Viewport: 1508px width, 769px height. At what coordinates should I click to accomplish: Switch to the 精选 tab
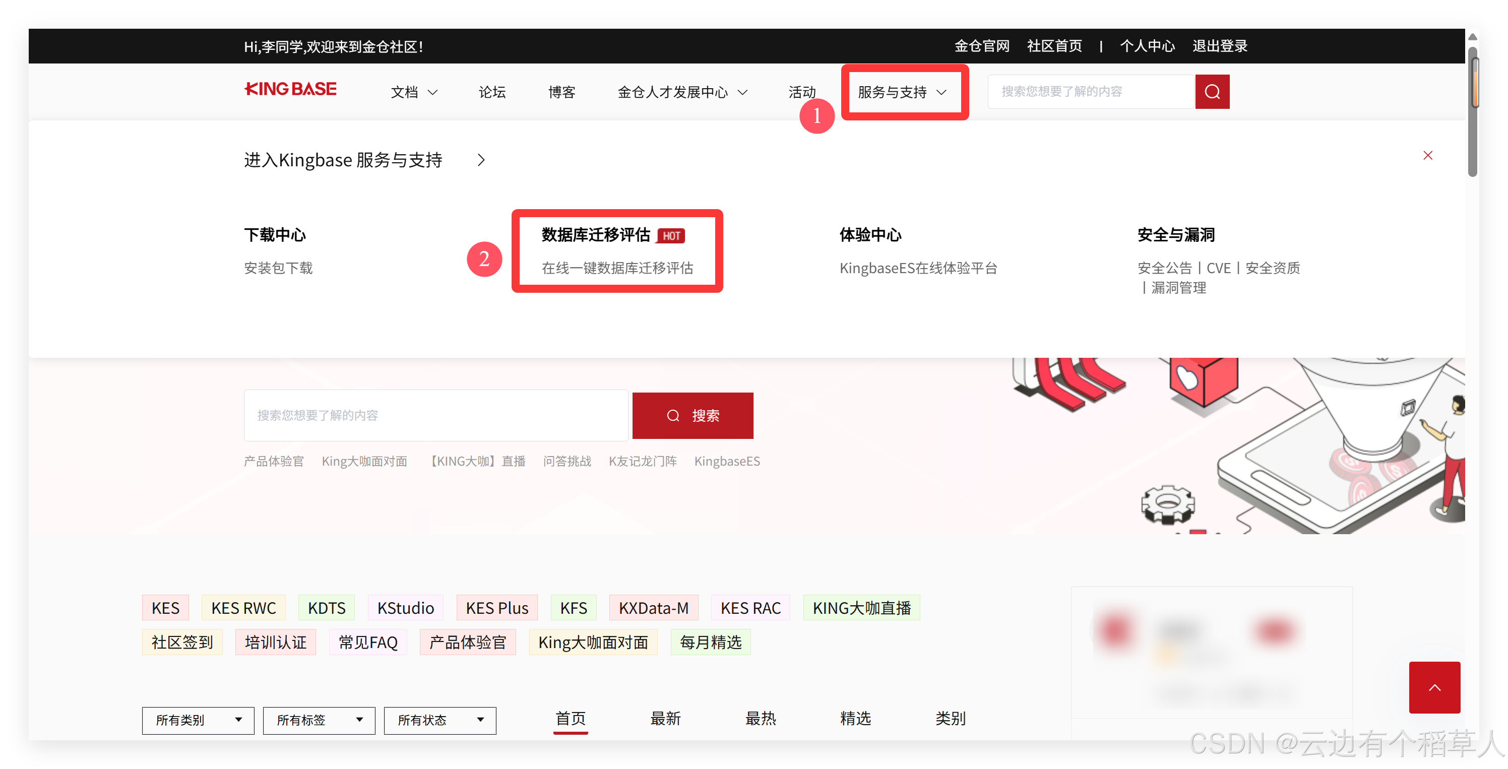(x=855, y=719)
